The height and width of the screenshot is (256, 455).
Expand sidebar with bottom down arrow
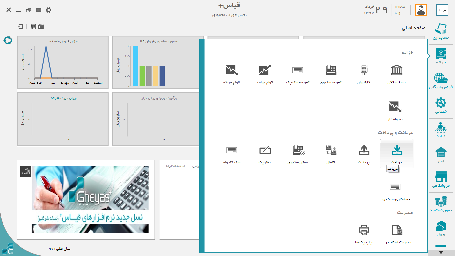tap(441, 253)
